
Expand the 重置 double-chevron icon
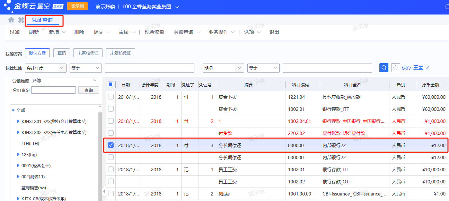(x=427, y=68)
